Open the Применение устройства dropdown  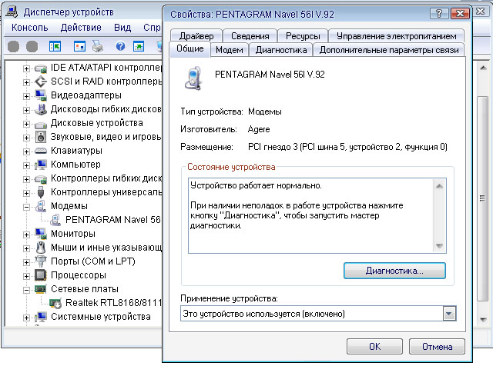point(449,314)
